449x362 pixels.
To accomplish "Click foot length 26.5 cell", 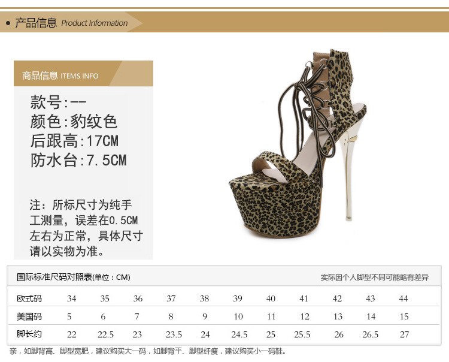I will pyautogui.click(x=370, y=334).
